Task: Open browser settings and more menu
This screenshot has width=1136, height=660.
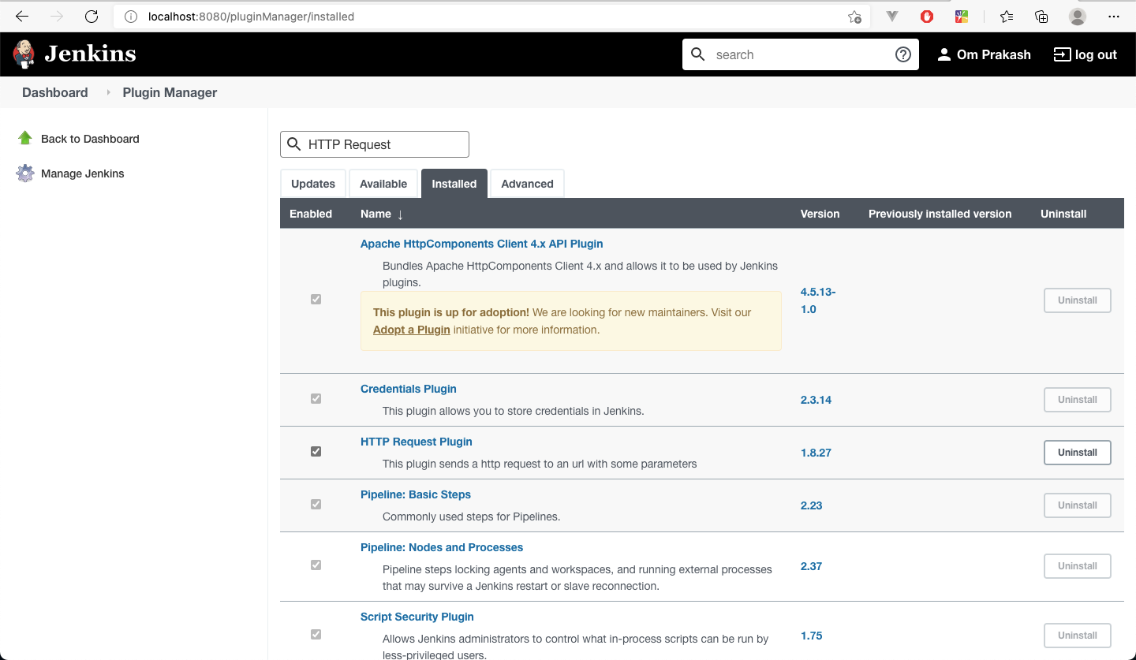Action: click(x=1114, y=17)
